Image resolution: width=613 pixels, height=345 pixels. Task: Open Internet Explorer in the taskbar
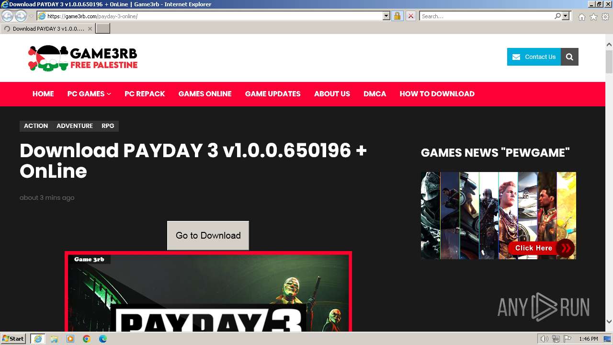pos(37,339)
